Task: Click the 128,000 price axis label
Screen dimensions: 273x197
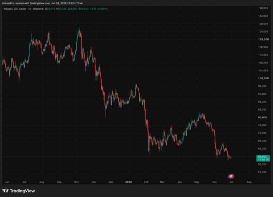Action: [x=263, y=24]
